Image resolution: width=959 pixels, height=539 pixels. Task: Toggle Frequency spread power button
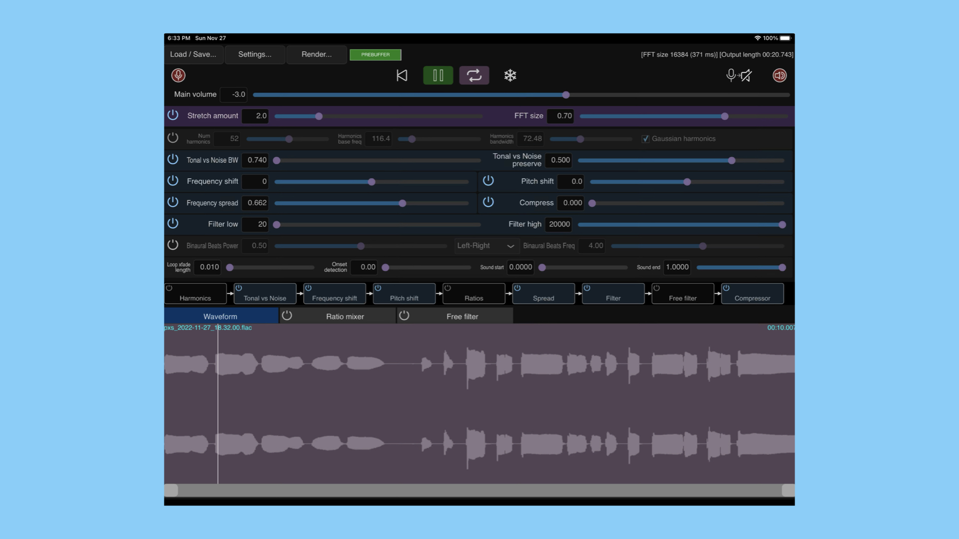pos(173,203)
